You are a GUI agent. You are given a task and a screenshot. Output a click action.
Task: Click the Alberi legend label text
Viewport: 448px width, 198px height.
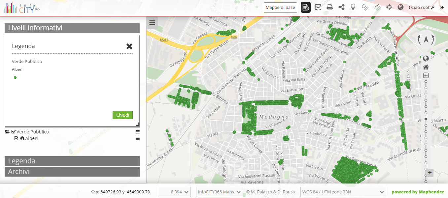[x=17, y=70]
